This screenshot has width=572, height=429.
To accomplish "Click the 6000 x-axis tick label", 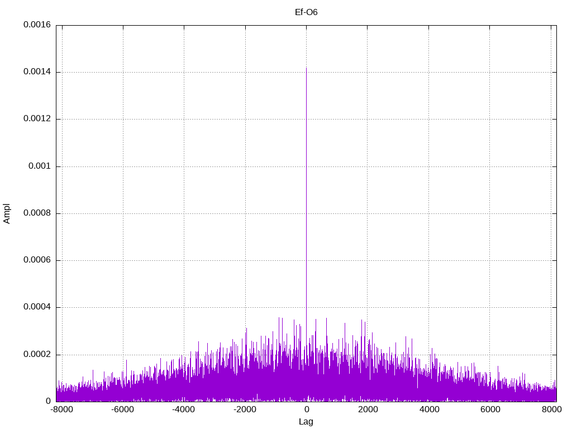I will coord(490,409).
